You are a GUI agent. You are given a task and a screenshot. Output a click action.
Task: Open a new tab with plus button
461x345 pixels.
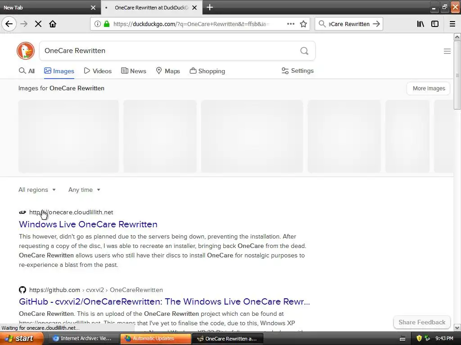tap(210, 7)
